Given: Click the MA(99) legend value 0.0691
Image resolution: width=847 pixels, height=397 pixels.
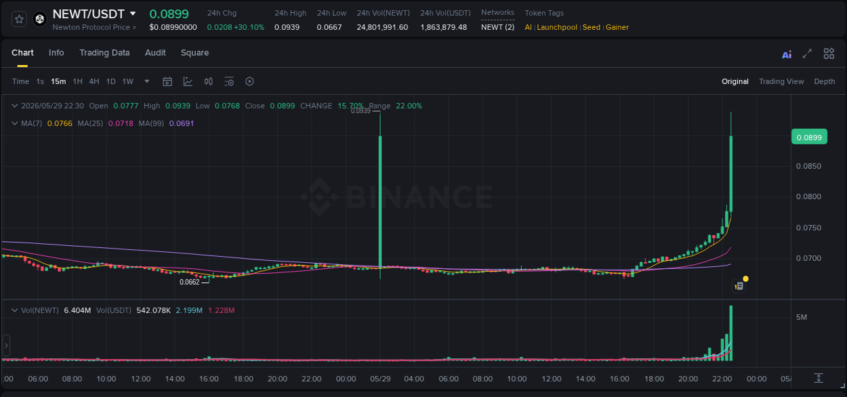Looking at the screenshot, I should (182, 123).
